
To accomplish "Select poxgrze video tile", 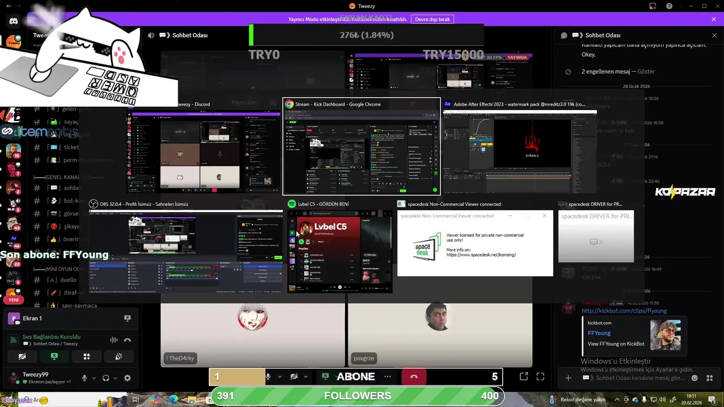I will point(440,335).
